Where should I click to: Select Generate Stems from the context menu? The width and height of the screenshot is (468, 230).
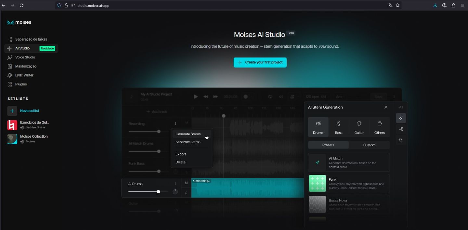click(192, 134)
